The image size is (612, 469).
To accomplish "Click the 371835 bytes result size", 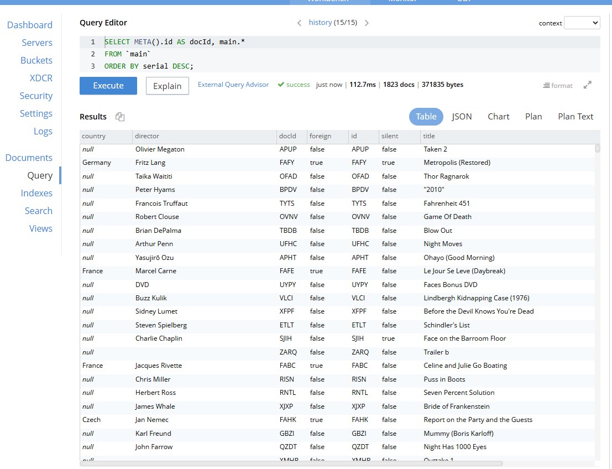I will (x=442, y=85).
